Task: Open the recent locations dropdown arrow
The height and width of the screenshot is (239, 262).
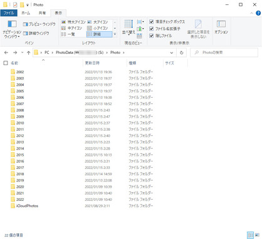Action: [22, 53]
